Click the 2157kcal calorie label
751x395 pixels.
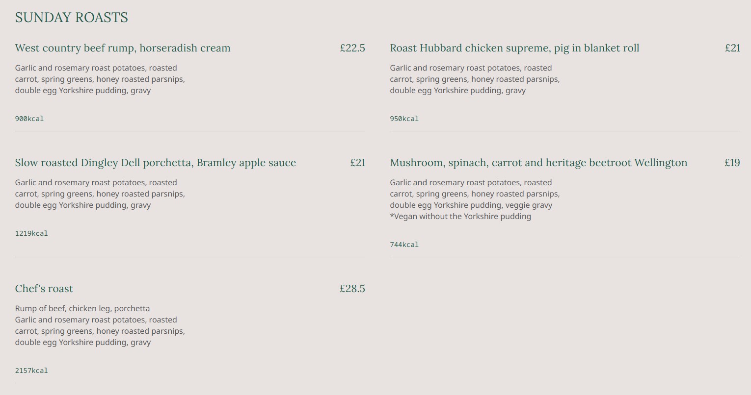31,370
